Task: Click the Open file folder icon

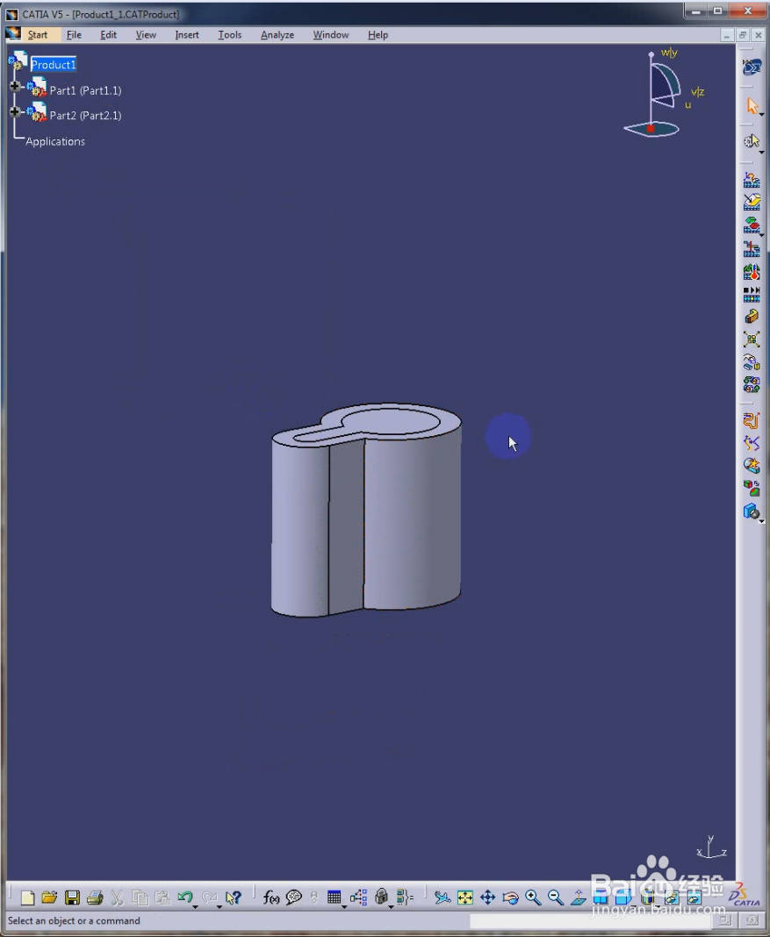Action: (x=50, y=897)
